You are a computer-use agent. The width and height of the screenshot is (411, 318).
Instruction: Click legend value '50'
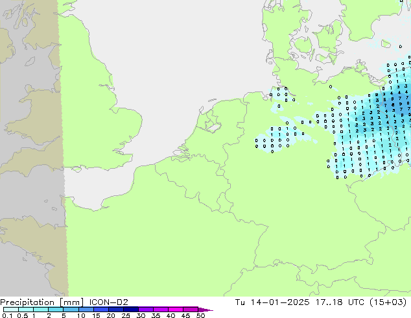pos(200,315)
